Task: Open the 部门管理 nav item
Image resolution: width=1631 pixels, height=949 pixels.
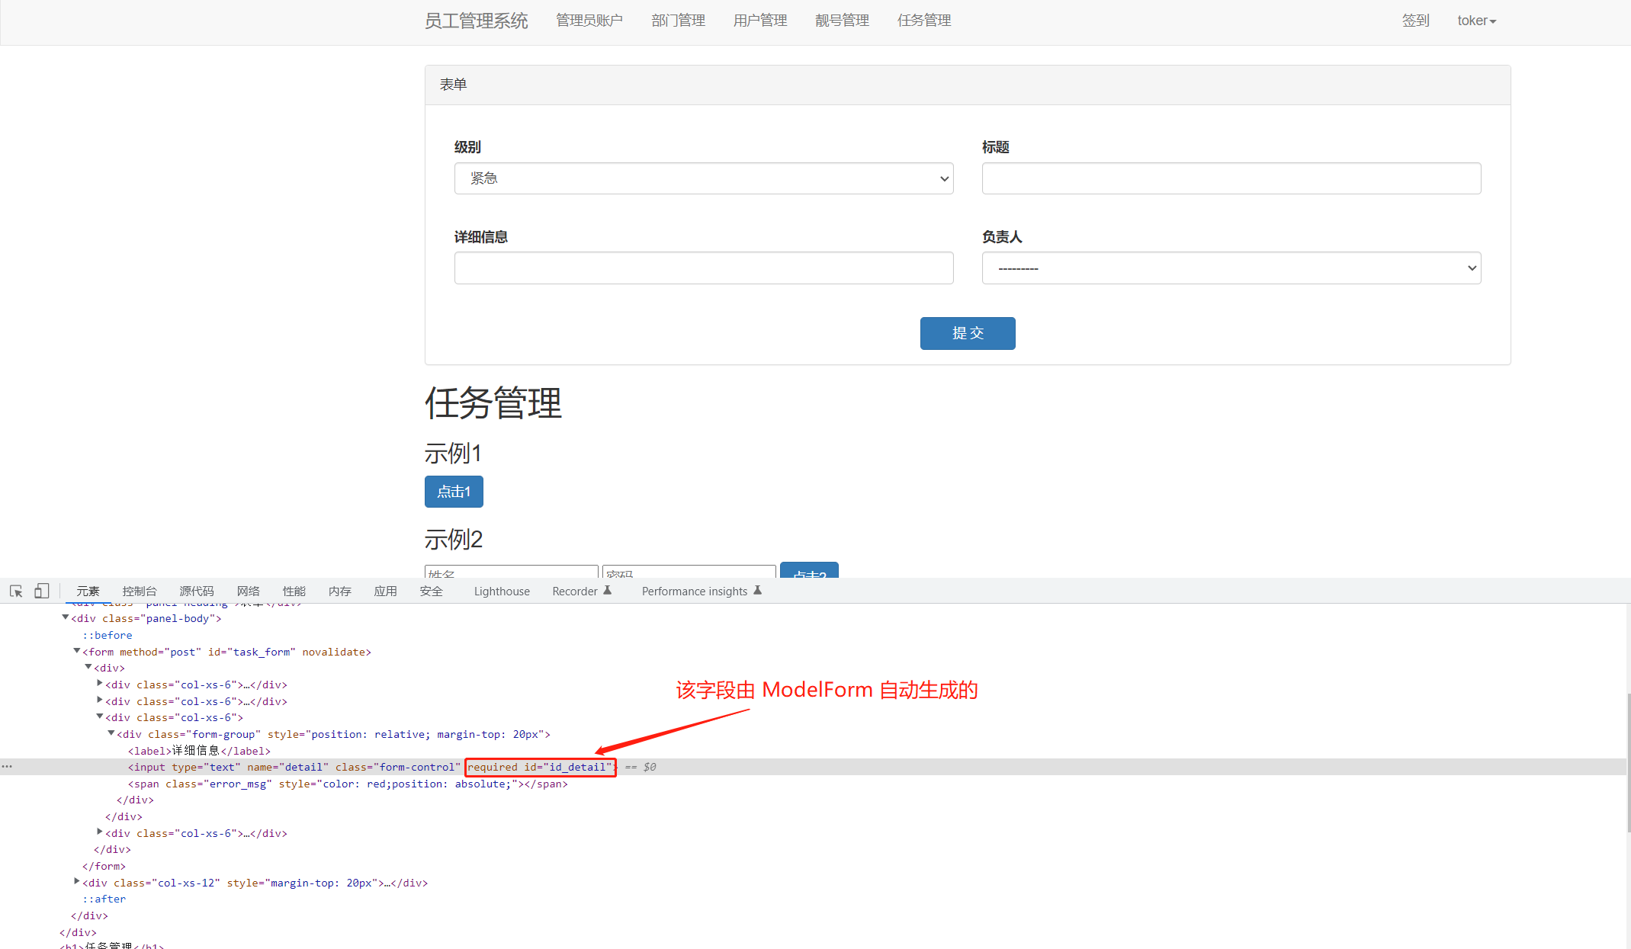Action: [x=679, y=21]
